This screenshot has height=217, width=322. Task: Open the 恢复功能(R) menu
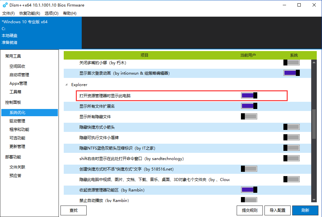[x=29, y=13]
